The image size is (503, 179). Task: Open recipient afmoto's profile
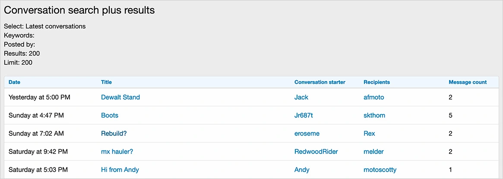[x=374, y=97]
